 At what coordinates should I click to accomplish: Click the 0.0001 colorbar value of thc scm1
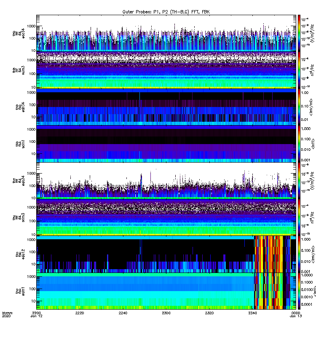tap(307, 304)
